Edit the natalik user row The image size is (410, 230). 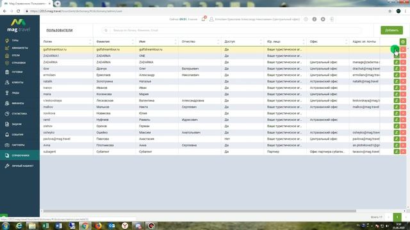point(397,81)
